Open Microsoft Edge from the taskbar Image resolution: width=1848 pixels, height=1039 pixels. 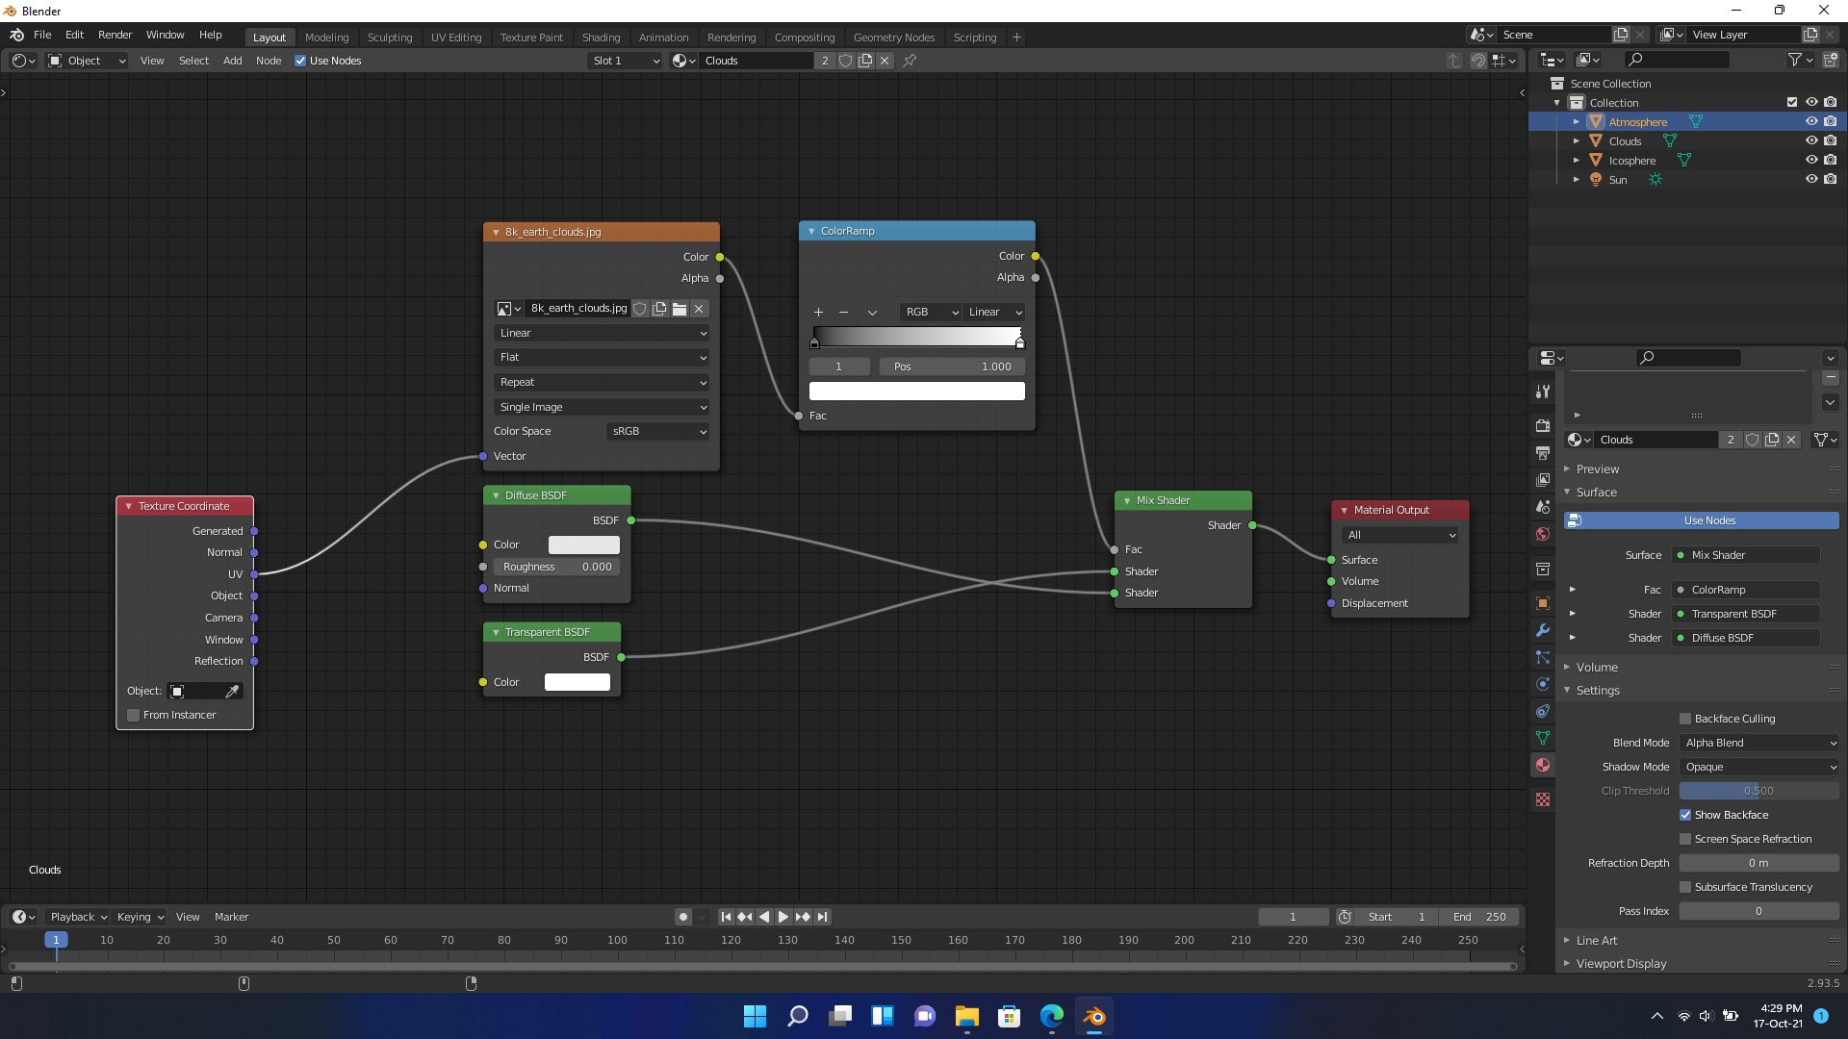pos(1052,1016)
